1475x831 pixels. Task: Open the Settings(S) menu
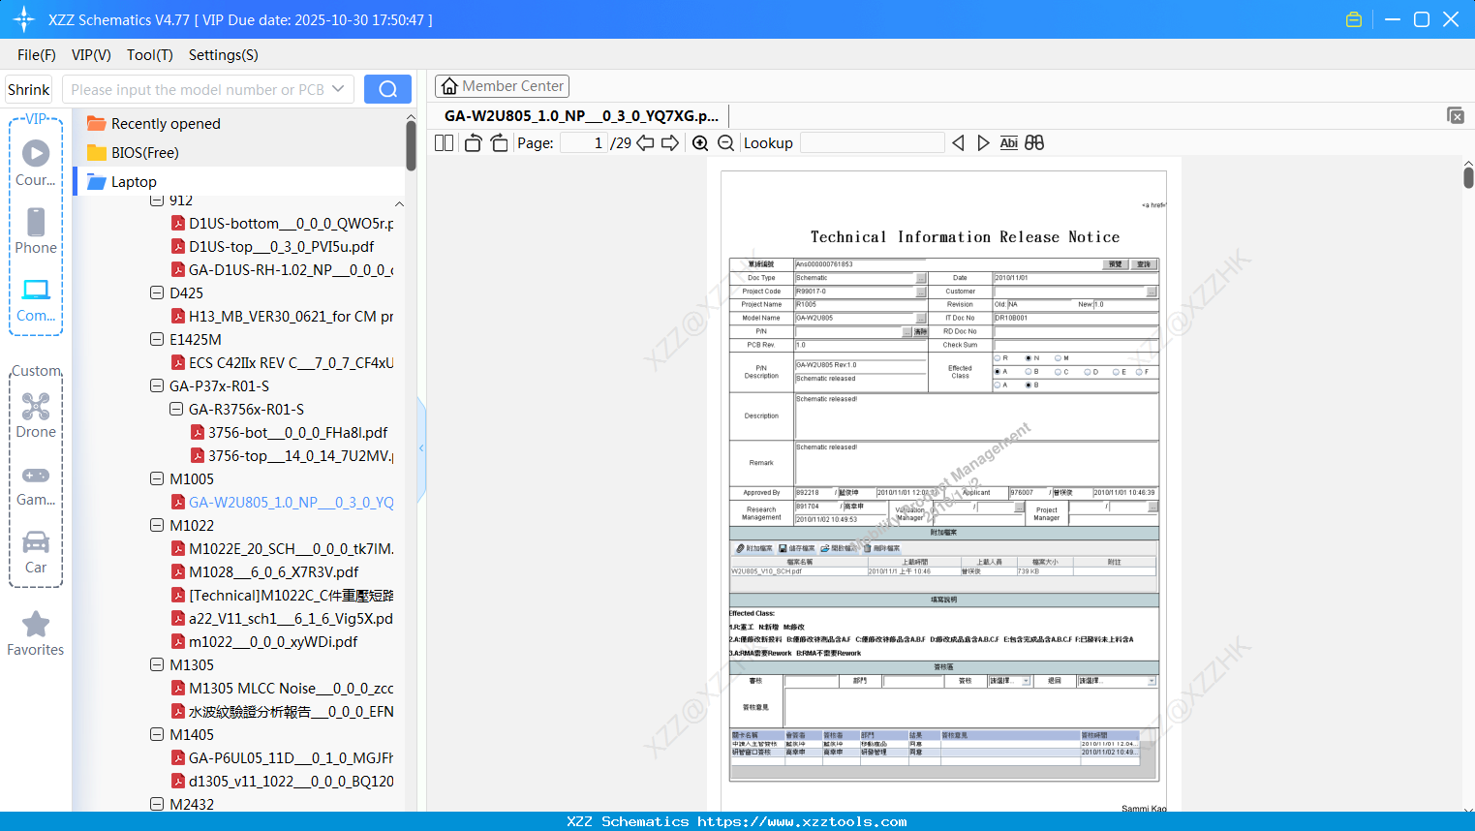click(x=224, y=55)
